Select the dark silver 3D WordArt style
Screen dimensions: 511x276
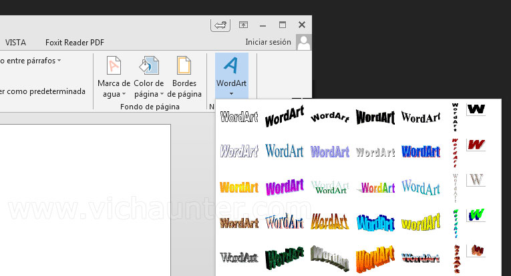click(x=239, y=258)
